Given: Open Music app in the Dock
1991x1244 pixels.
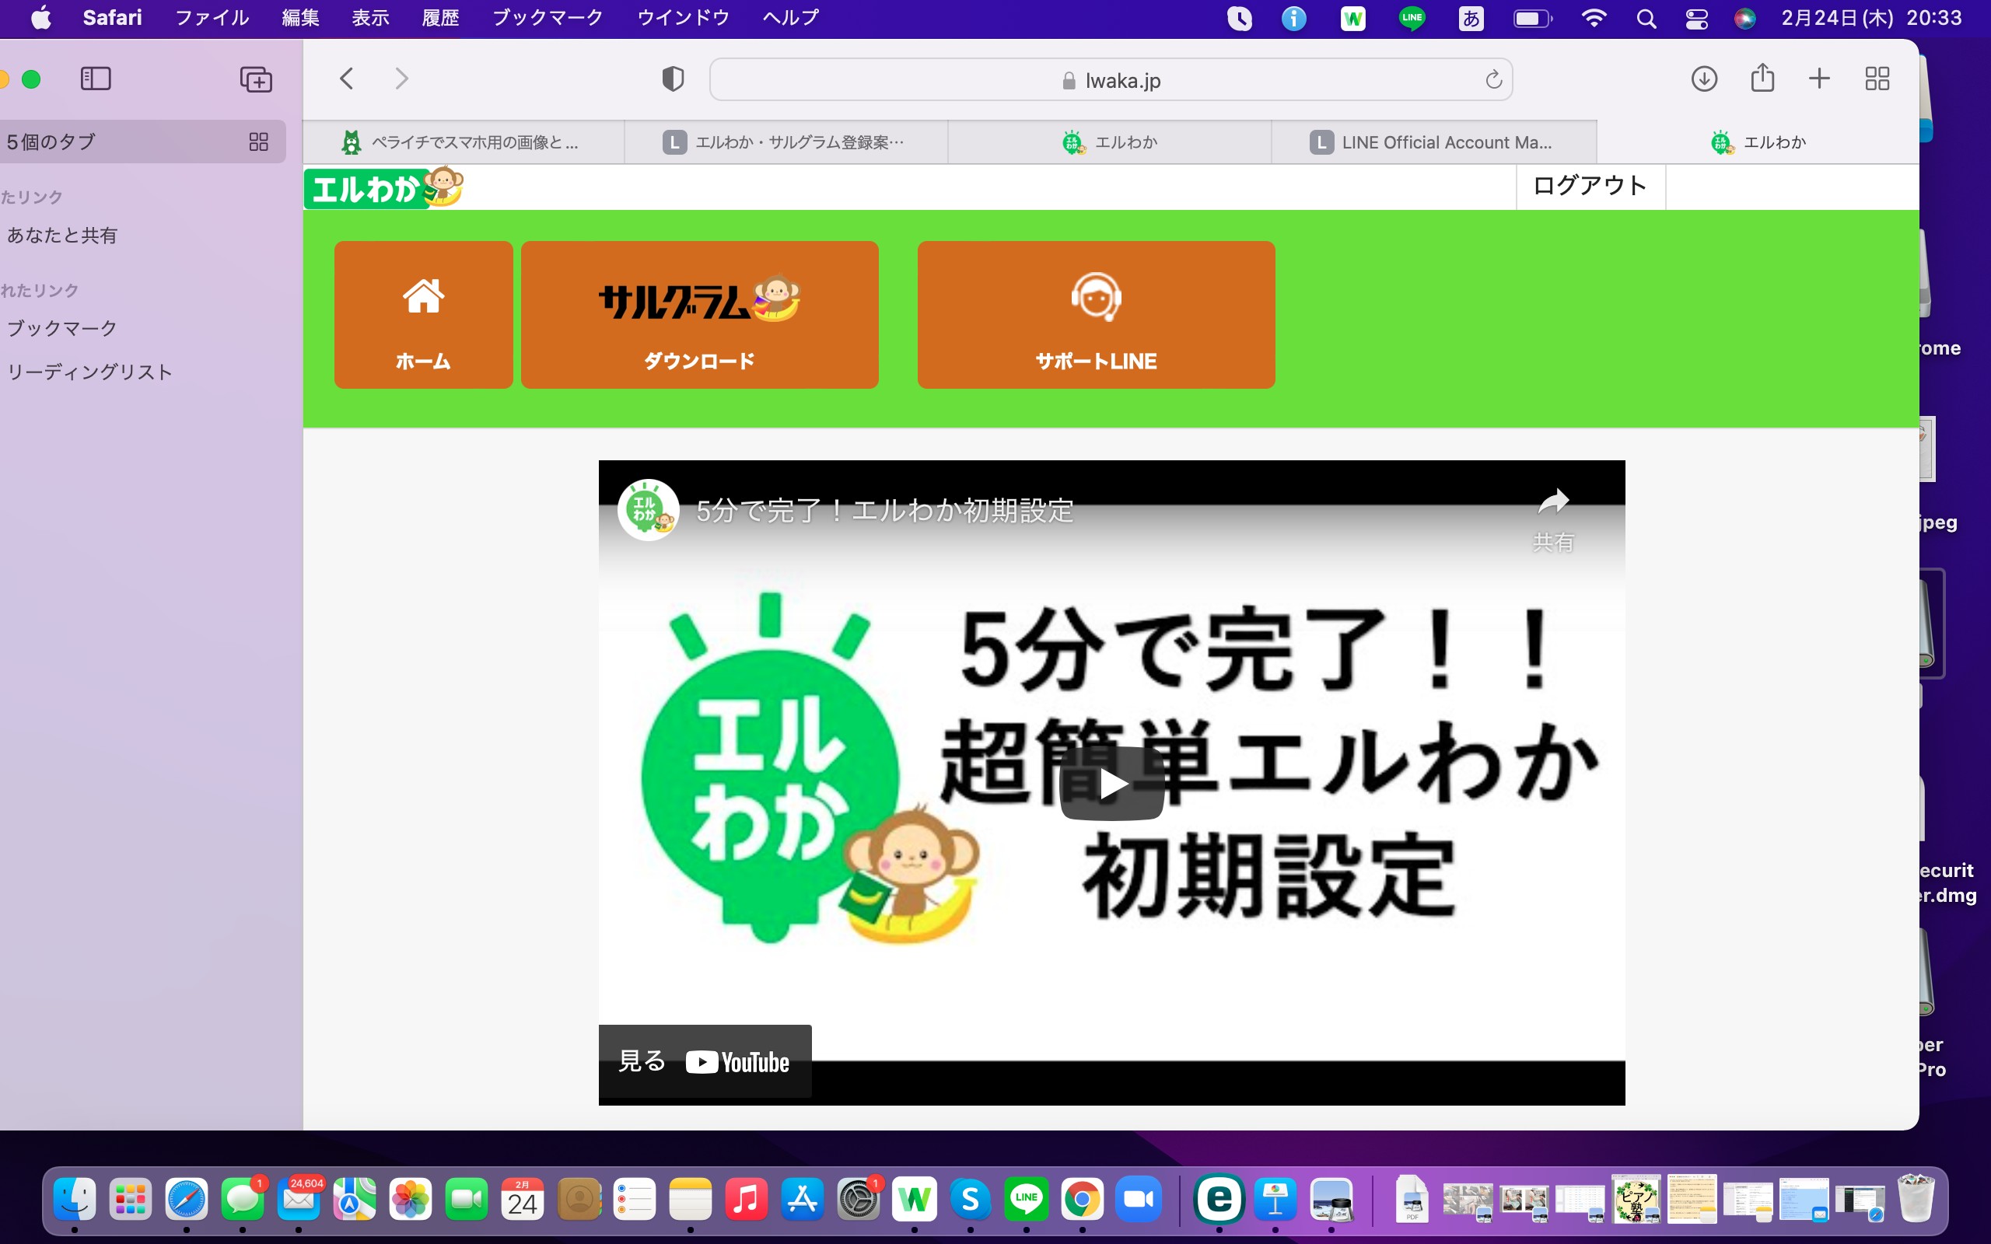Looking at the screenshot, I should click(x=746, y=1200).
